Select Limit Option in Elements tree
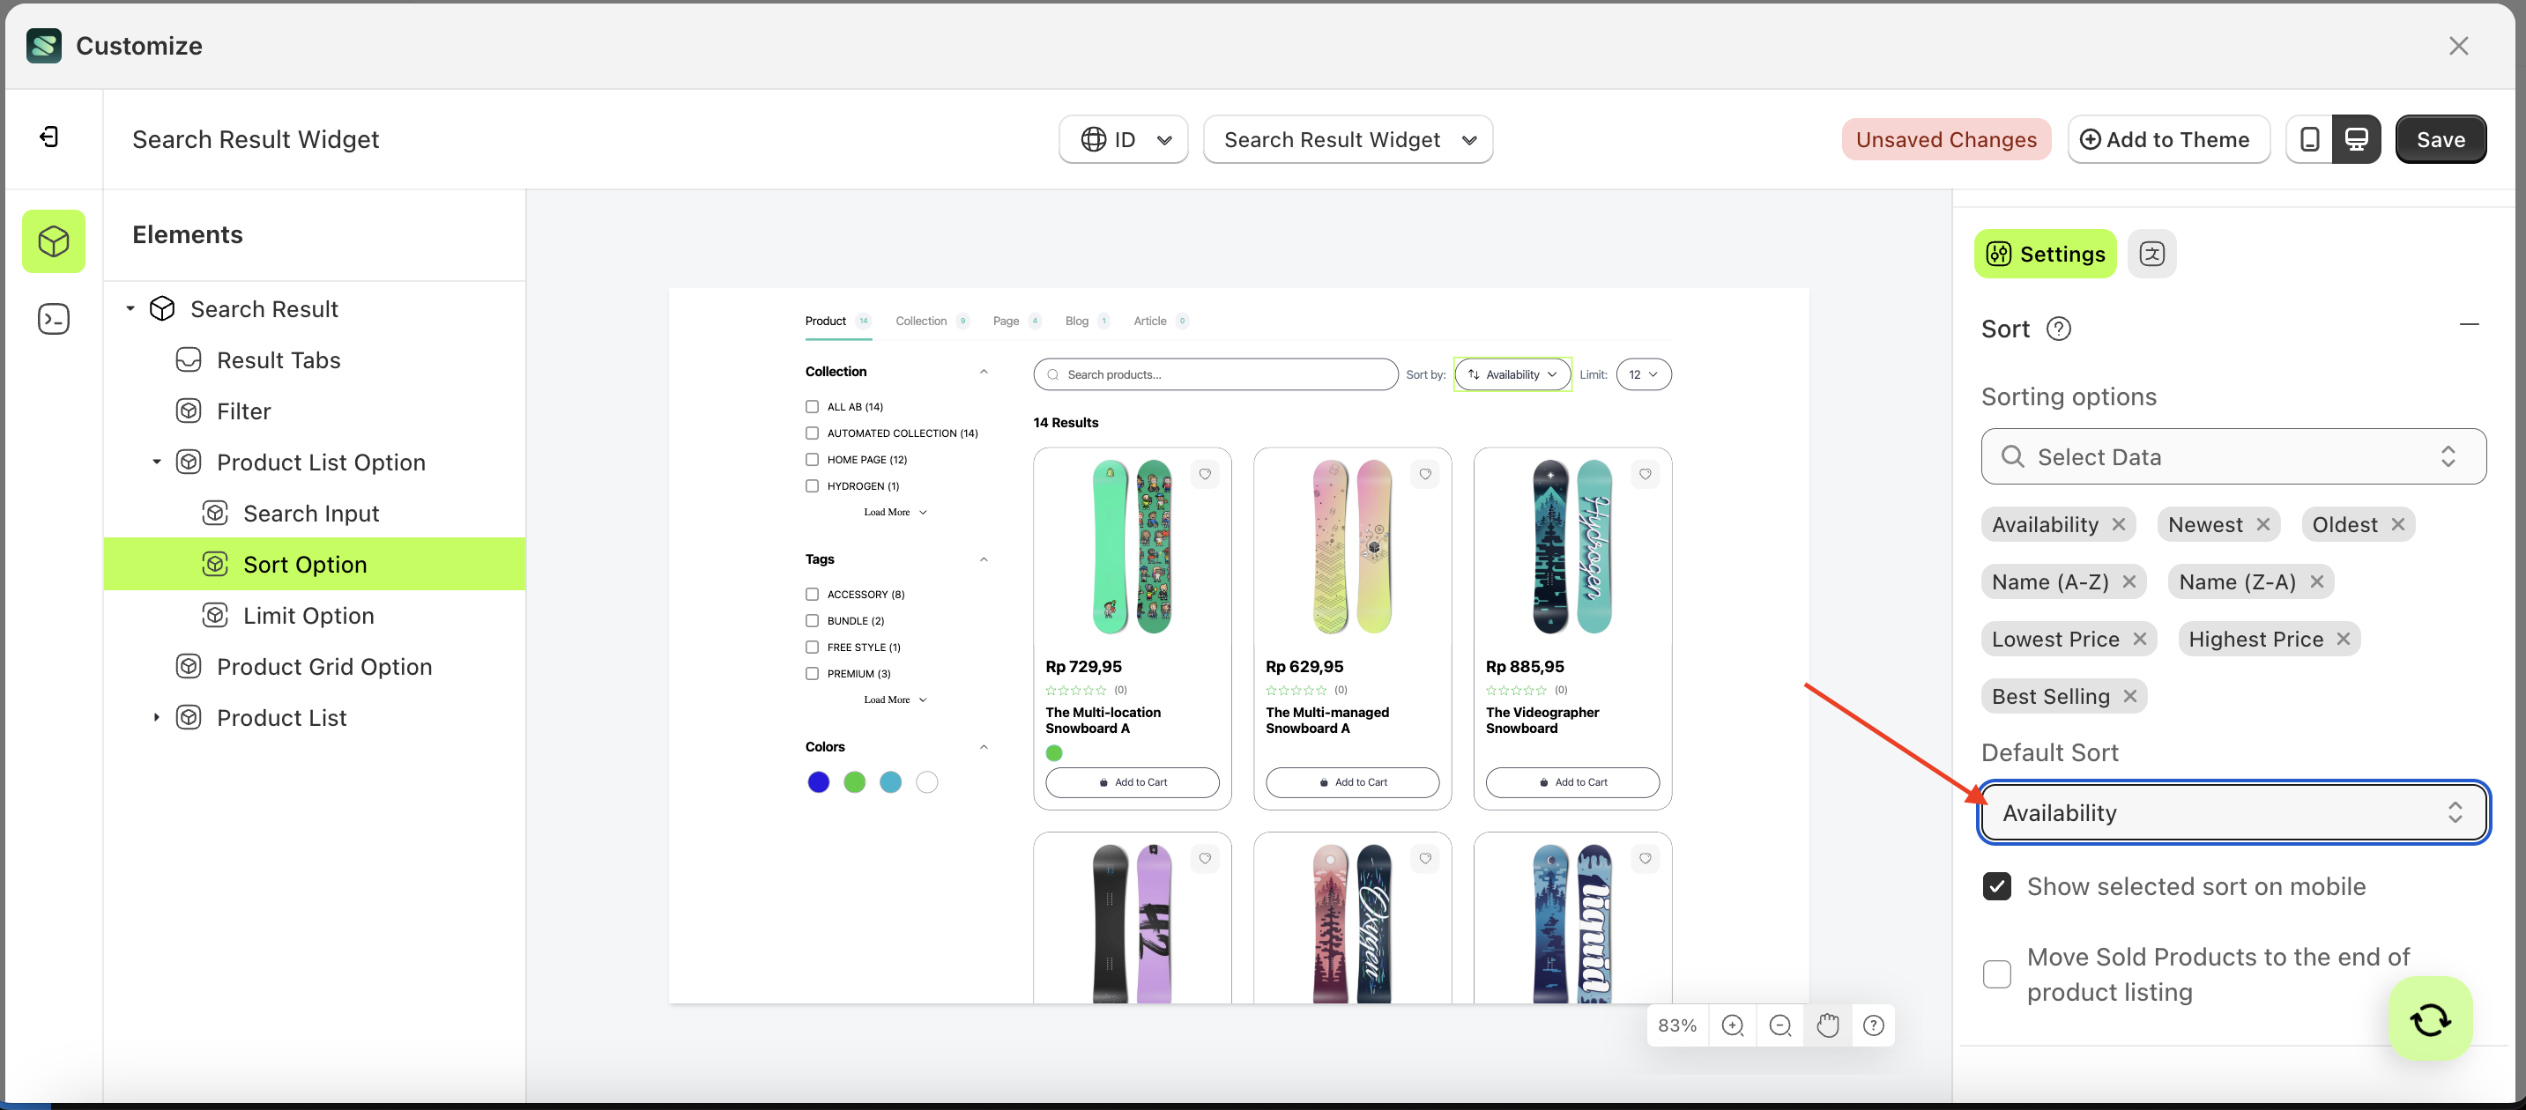Image resolution: width=2526 pixels, height=1110 pixels. click(x=308, y=615)
